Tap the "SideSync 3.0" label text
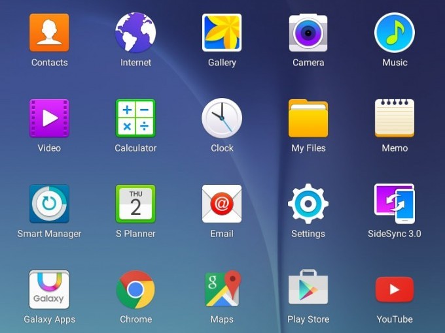This screenshot has height=333, width=445. (x=395, y=234)
